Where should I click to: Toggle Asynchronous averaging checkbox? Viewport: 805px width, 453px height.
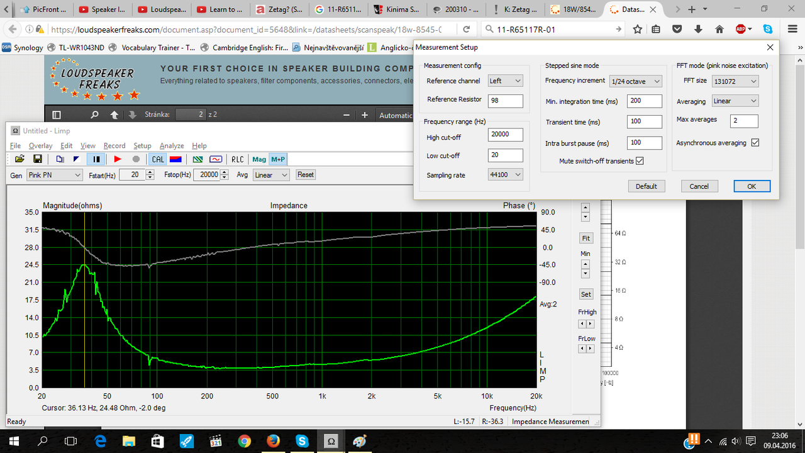755,143
